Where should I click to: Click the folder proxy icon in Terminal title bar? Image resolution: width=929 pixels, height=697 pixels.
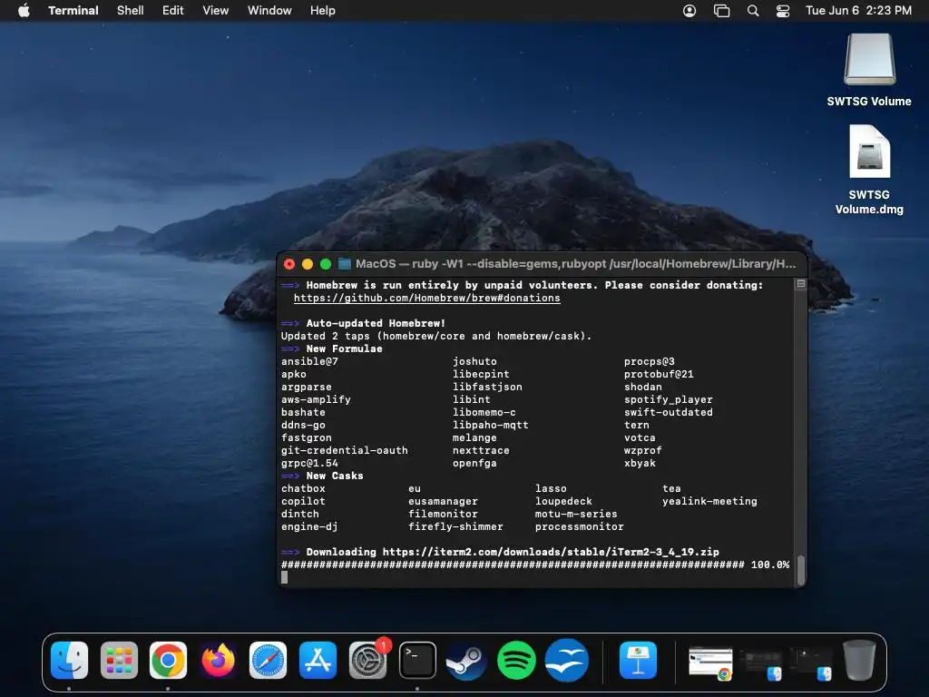click(x=344, y=264)
